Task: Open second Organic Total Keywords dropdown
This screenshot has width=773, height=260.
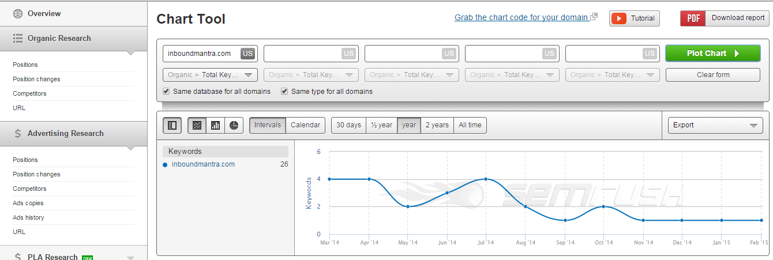Action: [x=311, y=75]
